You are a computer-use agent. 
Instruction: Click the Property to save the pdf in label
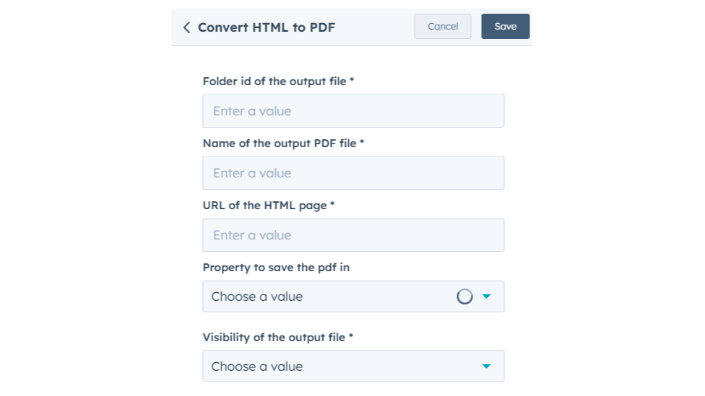point(276,268)
